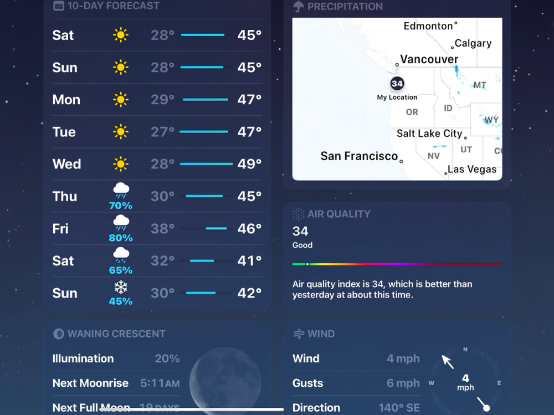Tap the snowflake icon for the last Sunday
Viewport: 554px width, 415px height.
coord(121,287)
